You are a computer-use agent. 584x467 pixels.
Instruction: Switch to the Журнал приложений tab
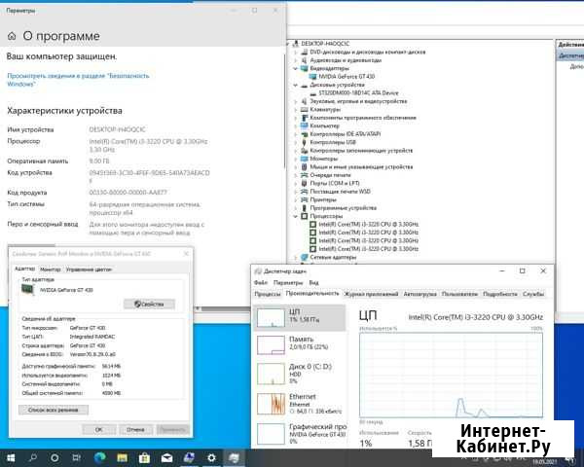pyautogui.click(x=371, y=294)
